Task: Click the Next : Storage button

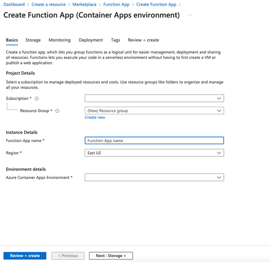Action: coord(111,256)
